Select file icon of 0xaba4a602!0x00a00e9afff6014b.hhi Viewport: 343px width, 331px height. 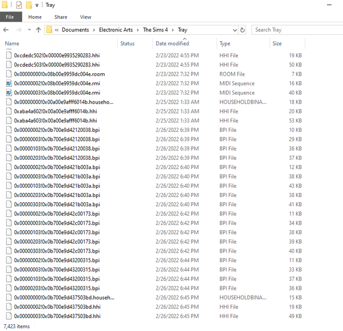(9, 111)
